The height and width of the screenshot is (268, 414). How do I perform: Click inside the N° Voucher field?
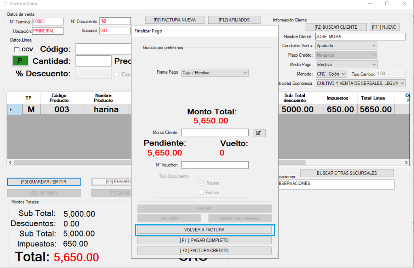tap(214, 165)
